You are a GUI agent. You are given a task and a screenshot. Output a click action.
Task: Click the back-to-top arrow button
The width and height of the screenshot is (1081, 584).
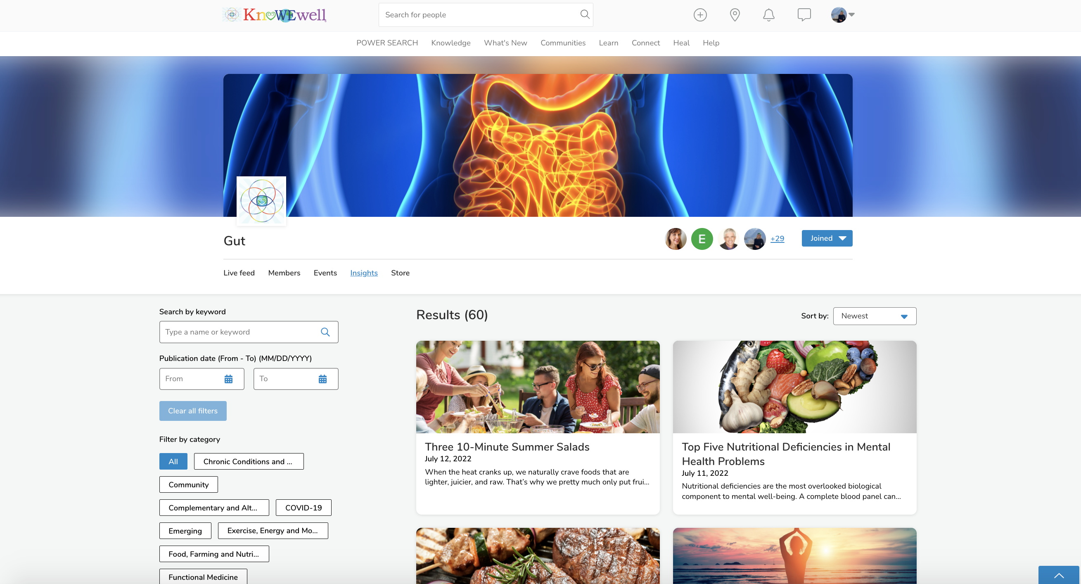pyautogui.click(x=1059, y=575)
